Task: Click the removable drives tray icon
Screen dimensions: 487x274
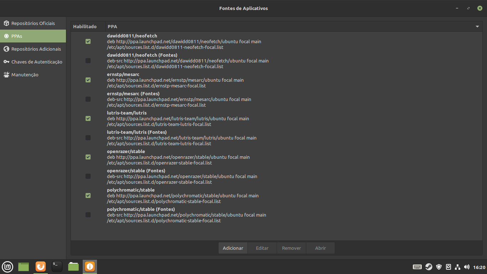Action: (x=448, y=267)
